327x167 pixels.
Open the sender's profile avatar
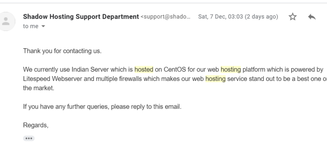[x=6, y=21]
